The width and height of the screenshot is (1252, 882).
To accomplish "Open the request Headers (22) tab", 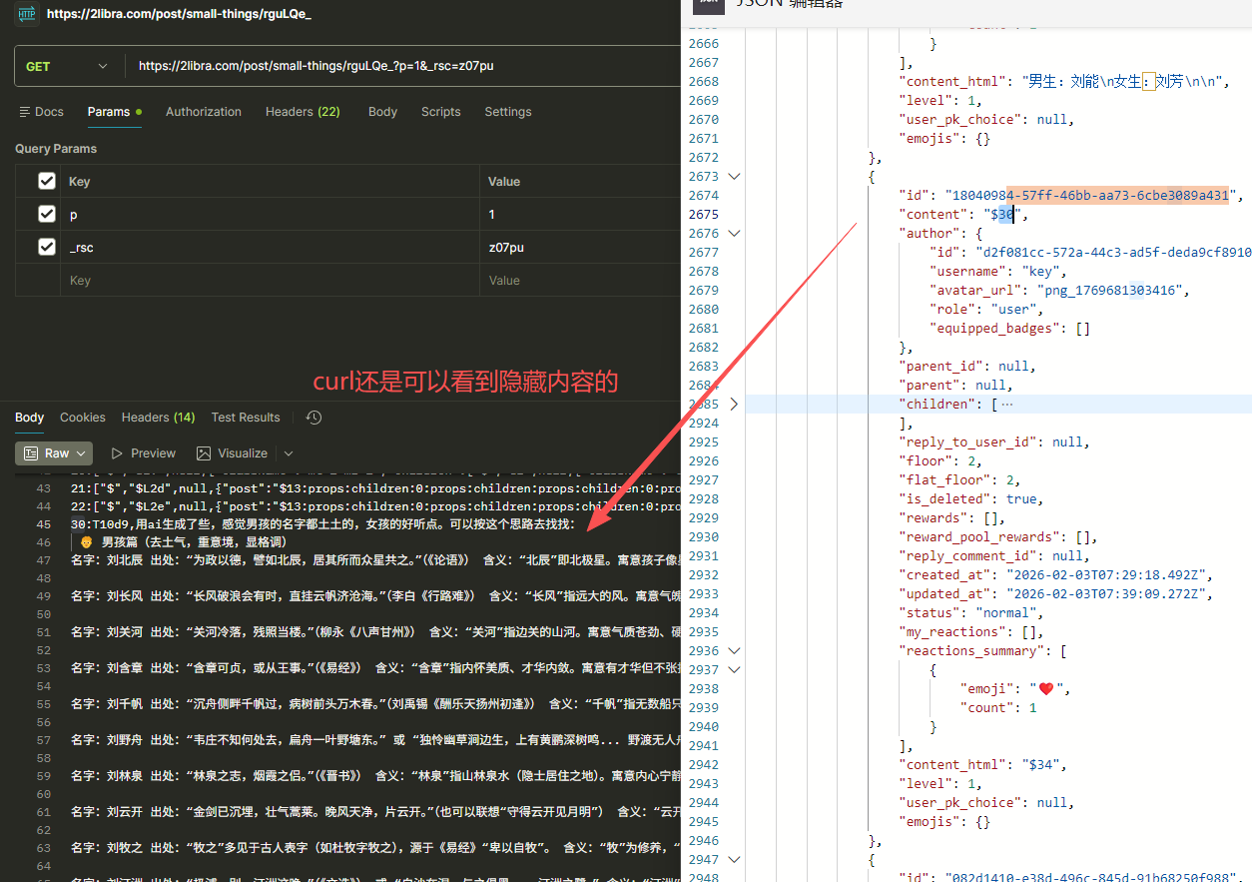I will [x=303, y=112].
